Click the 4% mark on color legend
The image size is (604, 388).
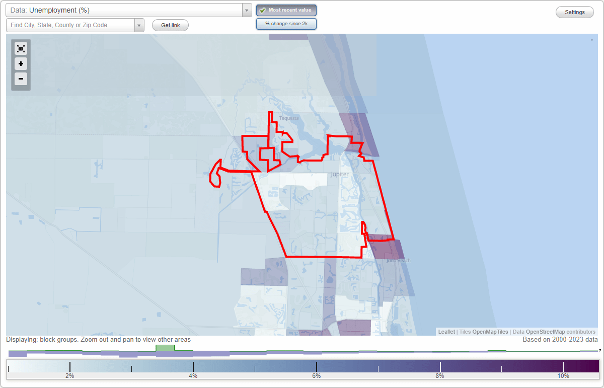(193, 376)
